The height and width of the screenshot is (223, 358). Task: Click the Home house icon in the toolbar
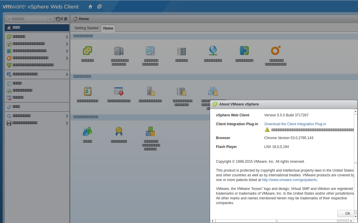pos(90,6)
